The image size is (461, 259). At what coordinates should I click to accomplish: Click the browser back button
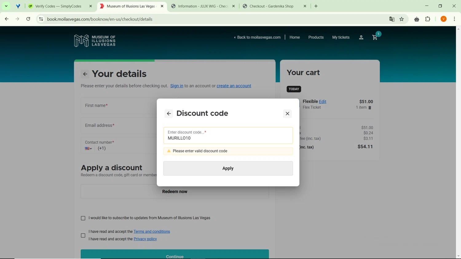[7, 19]
